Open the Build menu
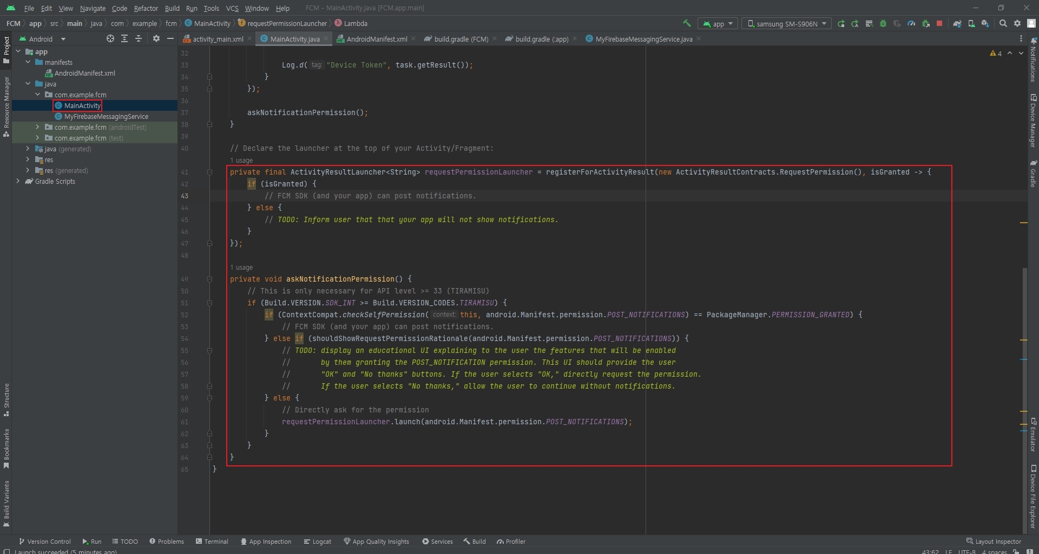The image size is (1039, 554). [172, 8]
